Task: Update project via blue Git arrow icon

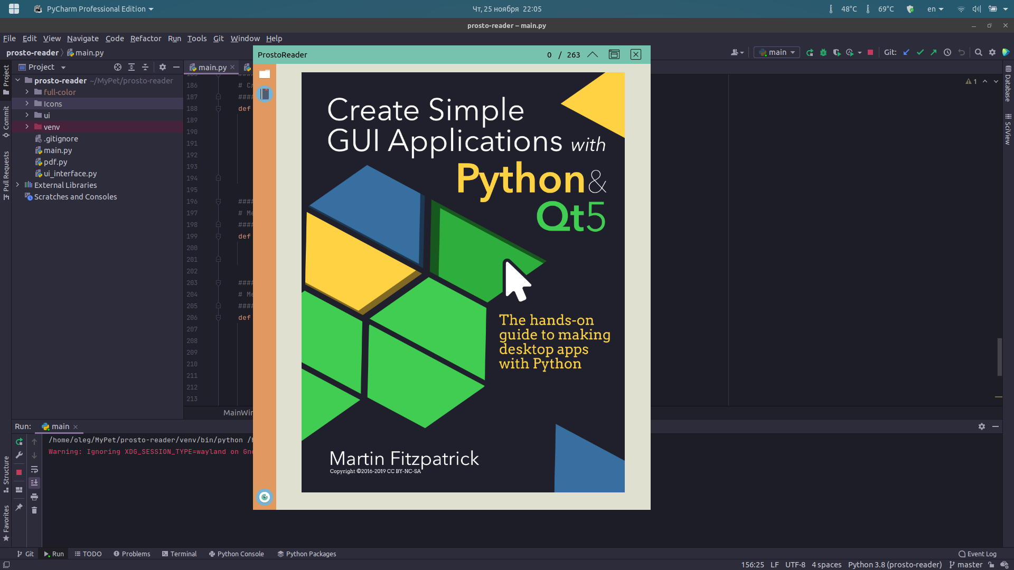Action: click(x=906, y=53)
